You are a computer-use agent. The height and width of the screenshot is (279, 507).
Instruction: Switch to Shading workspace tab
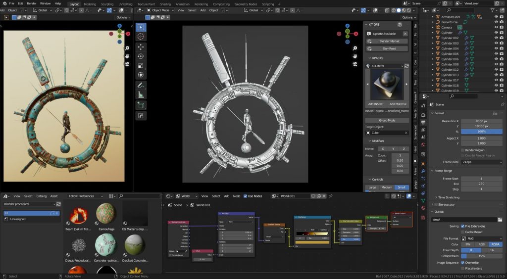click(165, 4)
